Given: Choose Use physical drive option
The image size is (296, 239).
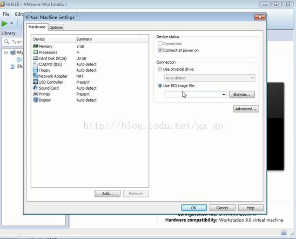Looking at the screenshot, I should 160,69.
